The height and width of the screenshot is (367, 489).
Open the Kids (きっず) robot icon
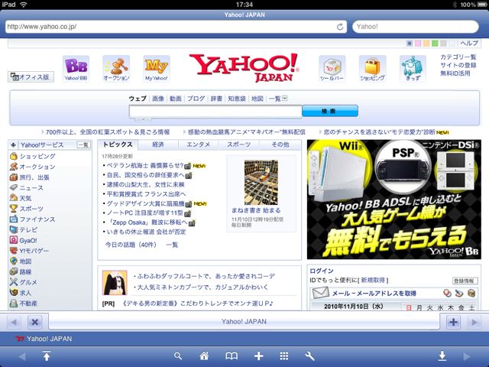coord(413,69)
